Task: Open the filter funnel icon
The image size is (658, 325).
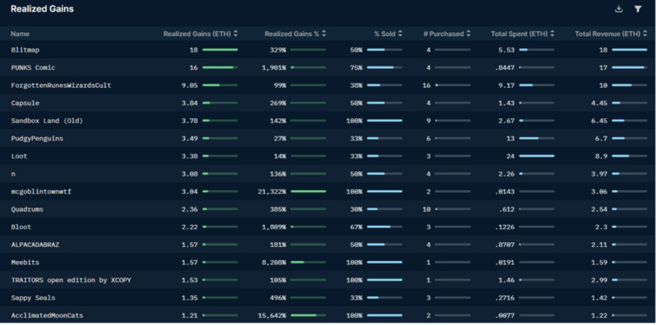Action: point(638,9)
